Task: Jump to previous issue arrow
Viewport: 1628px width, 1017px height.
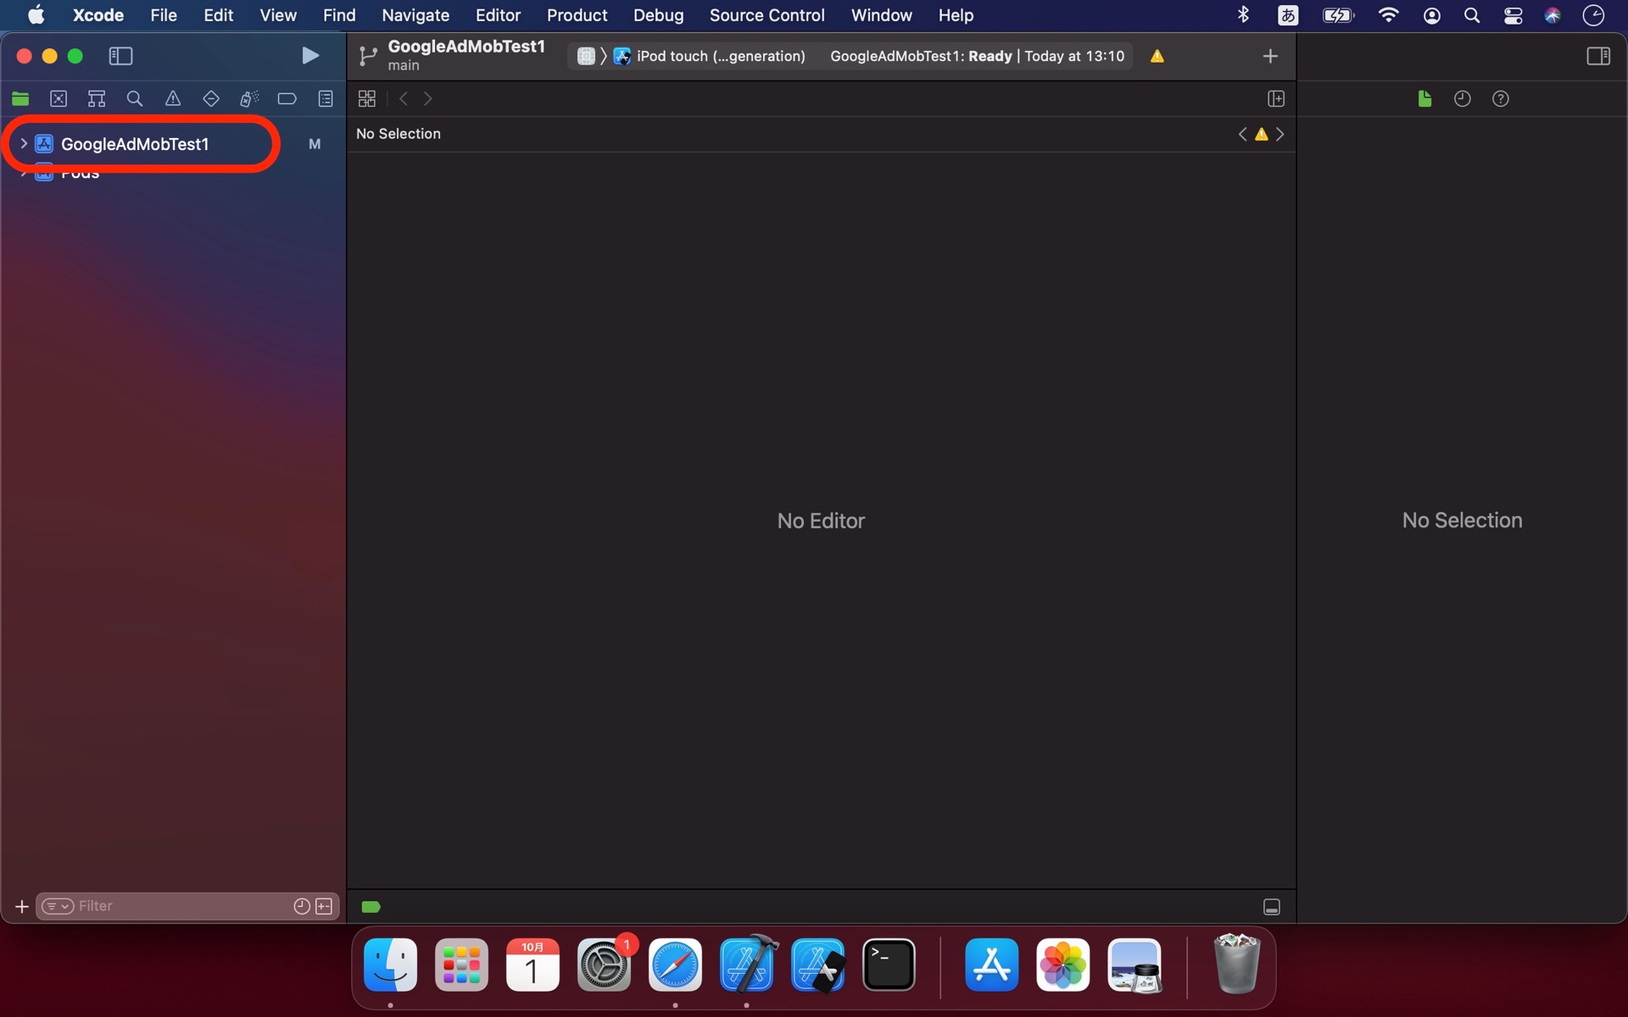Action: (1243, 134)
